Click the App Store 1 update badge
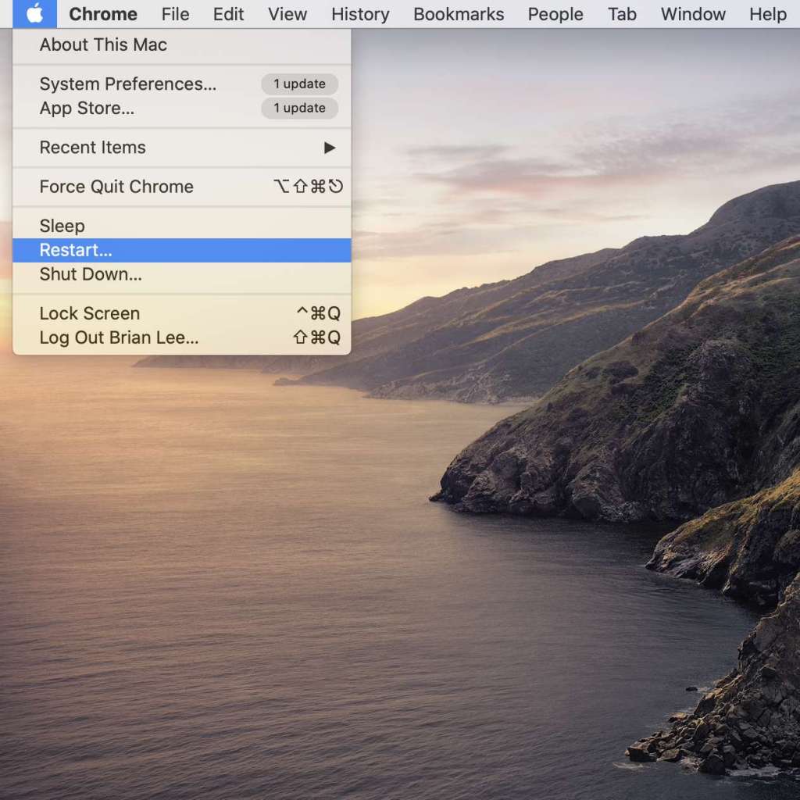 click(x=299, y=108)
